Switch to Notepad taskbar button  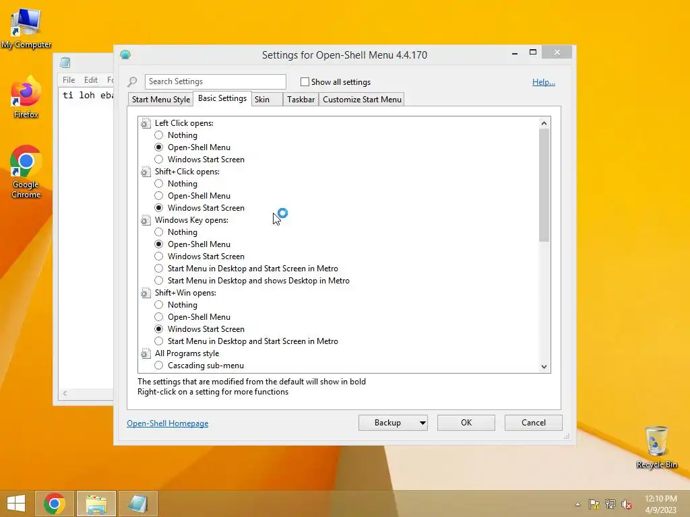click(x=137, y=504)
